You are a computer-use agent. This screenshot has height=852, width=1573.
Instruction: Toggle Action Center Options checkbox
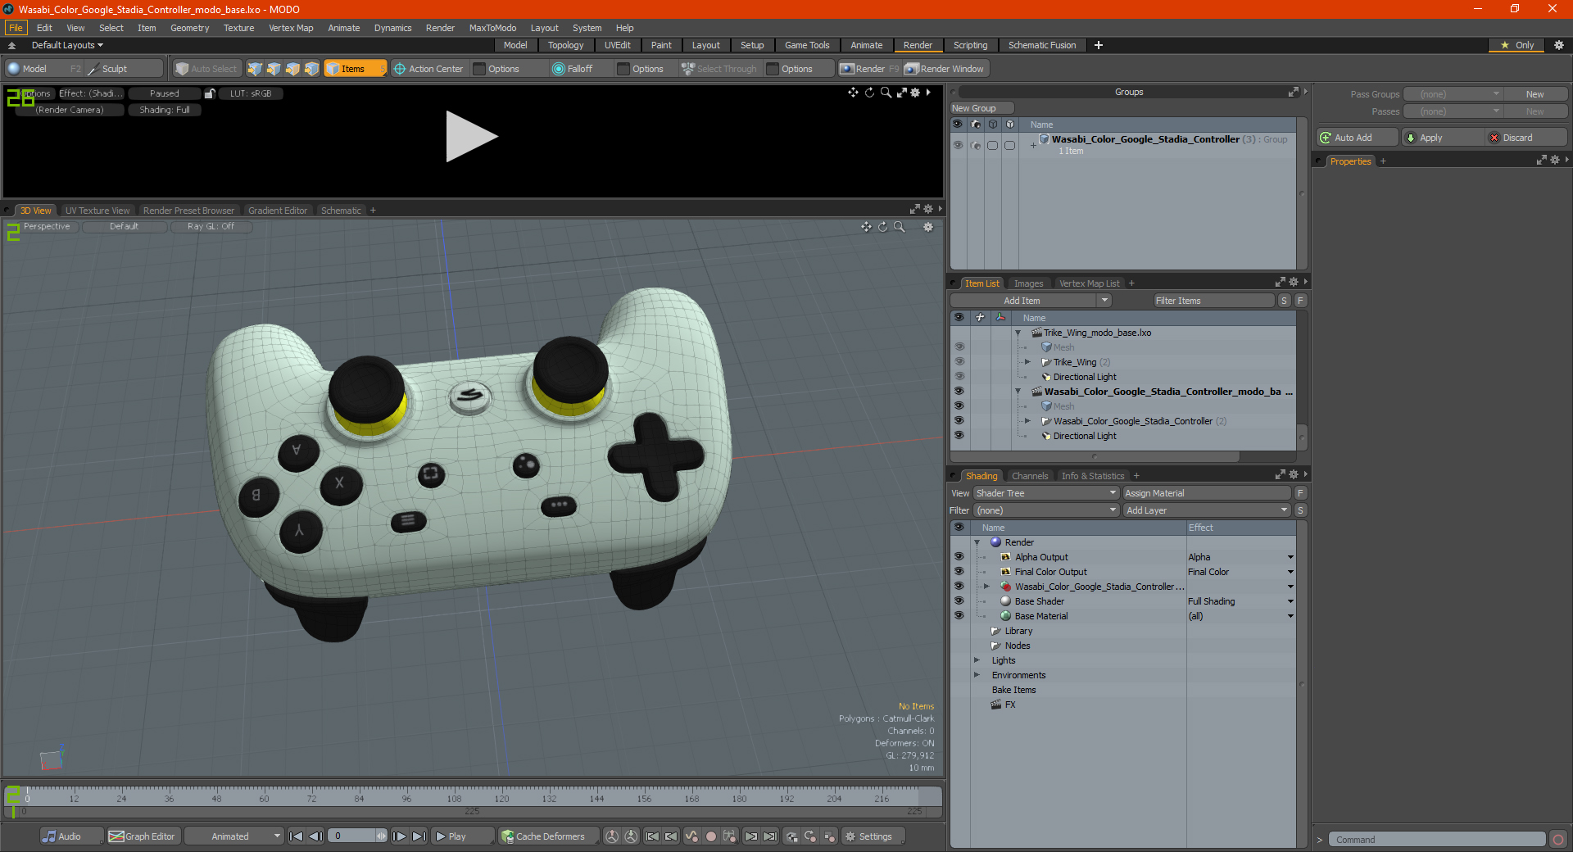[480, 69]
